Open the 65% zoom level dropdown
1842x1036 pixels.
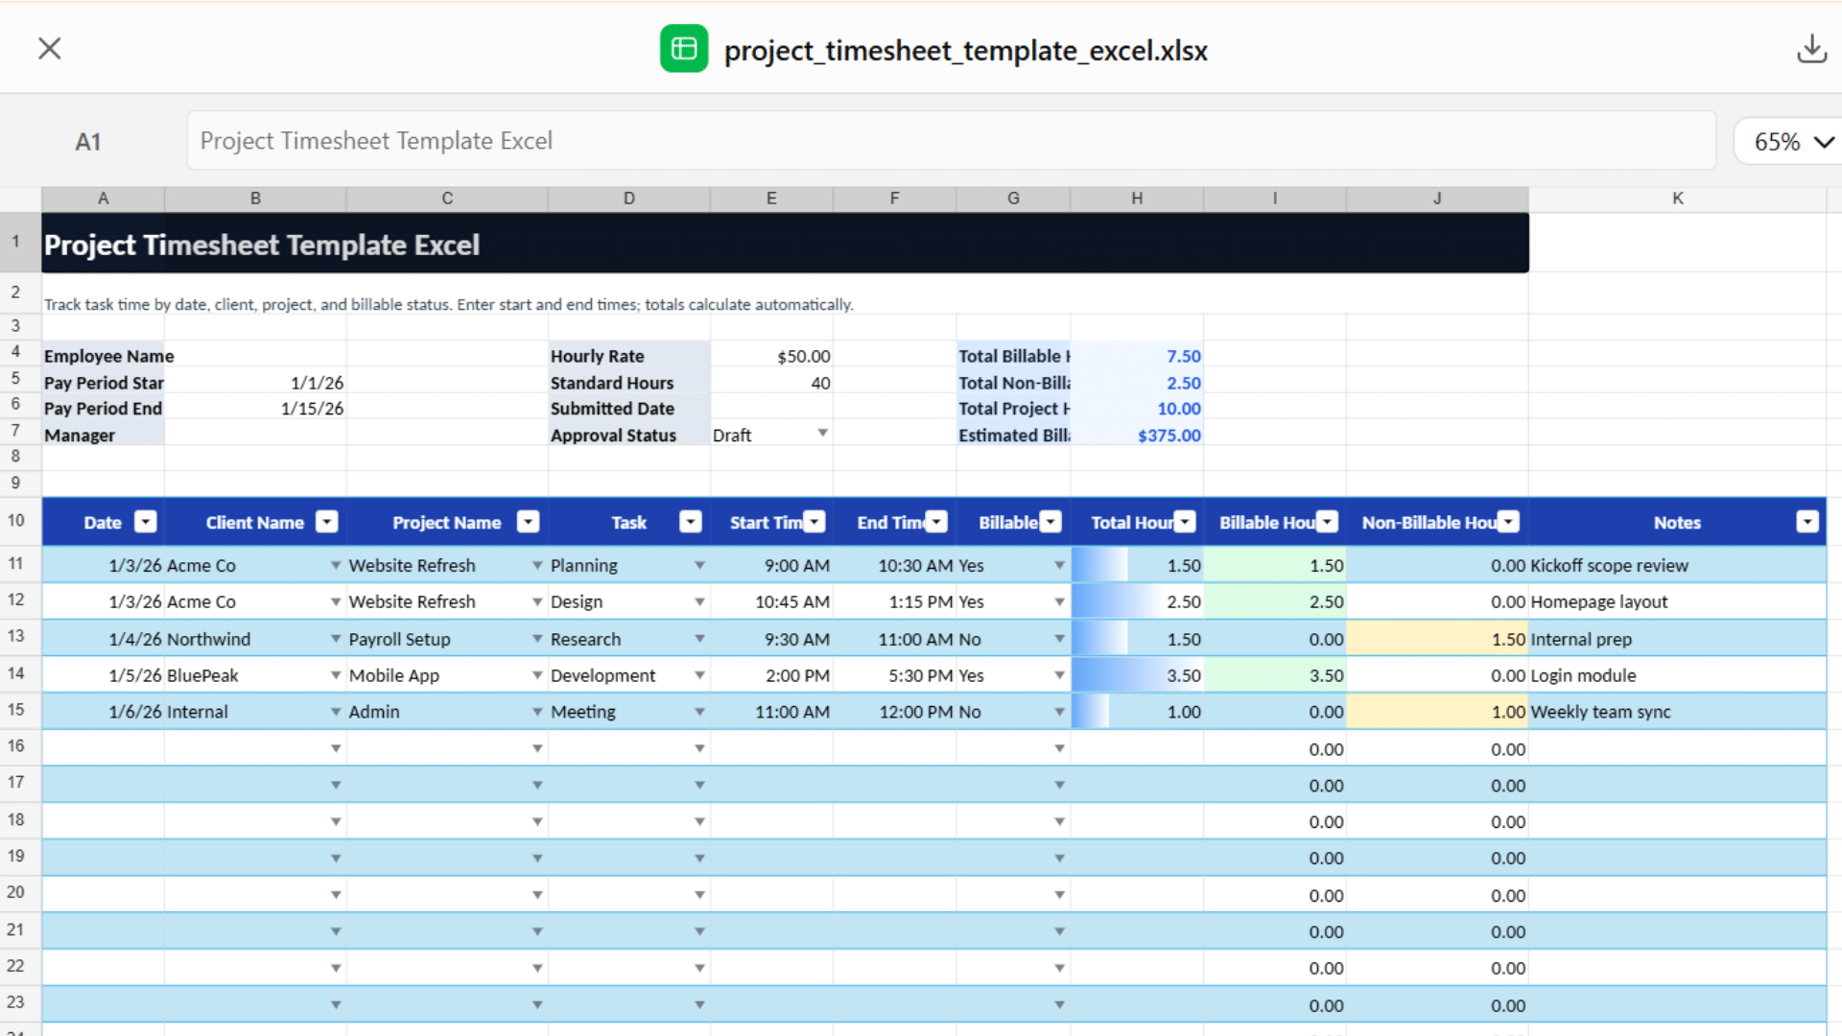[1791, 142]
